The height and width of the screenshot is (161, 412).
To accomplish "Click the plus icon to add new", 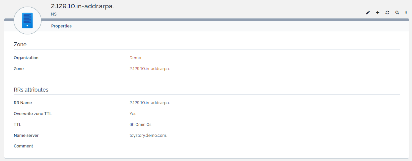I will coord(378,13).
